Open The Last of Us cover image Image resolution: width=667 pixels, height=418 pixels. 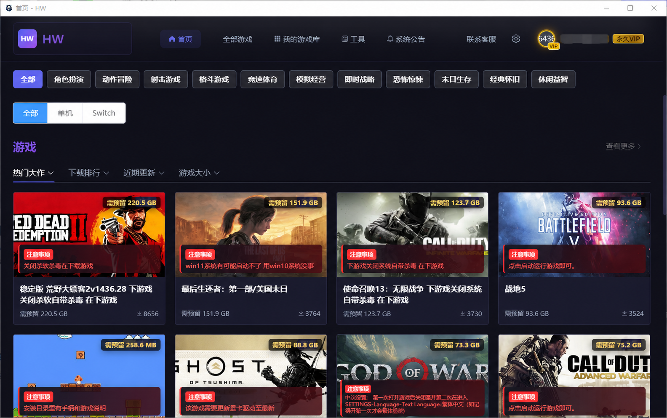pyautogui.click(x=251, y=235)
